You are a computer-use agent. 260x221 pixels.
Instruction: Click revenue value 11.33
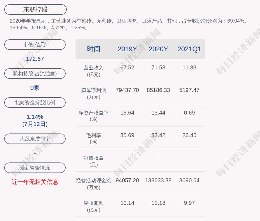(189, 68)
